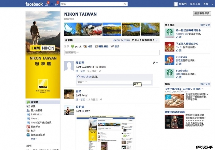Open the red gift icon sidebar item
The height and width of the screenshot is (150, 215).
[x=28, y=127]
